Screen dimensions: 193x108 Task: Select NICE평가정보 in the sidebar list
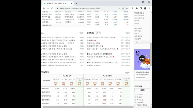click(139, 13)
